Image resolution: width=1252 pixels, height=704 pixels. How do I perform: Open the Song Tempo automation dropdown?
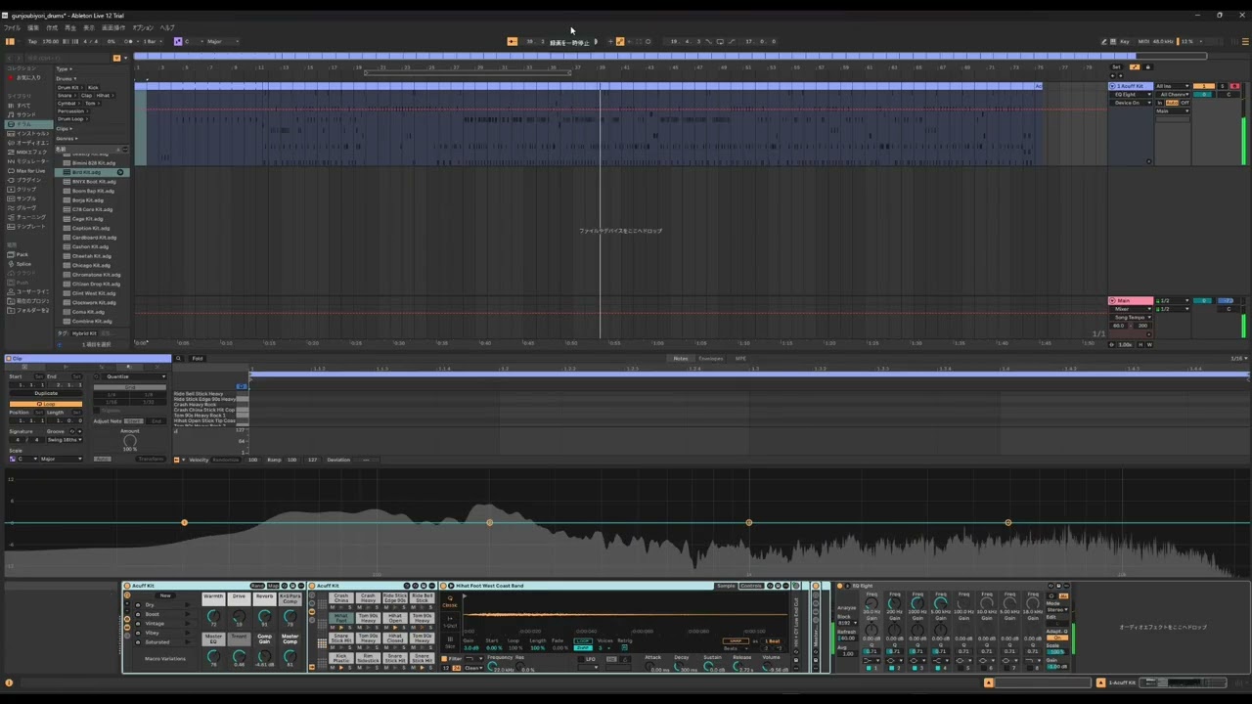pyautogui.click(x=1133, y=317)
